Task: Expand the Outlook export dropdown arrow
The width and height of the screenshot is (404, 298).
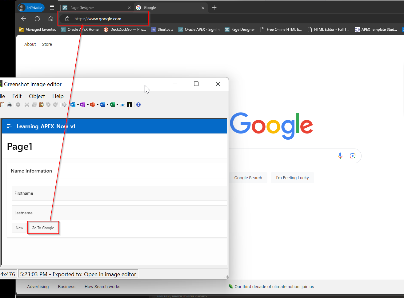Action: pyautogui.click(x=78, y=105)
